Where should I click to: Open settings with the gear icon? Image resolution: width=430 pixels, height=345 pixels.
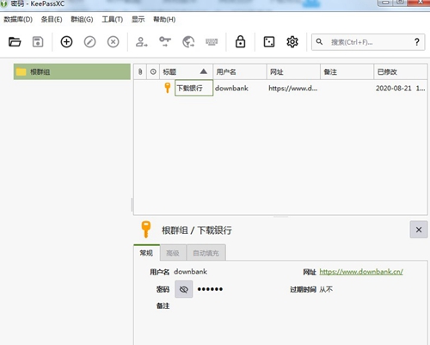click(x=292, y=42)
